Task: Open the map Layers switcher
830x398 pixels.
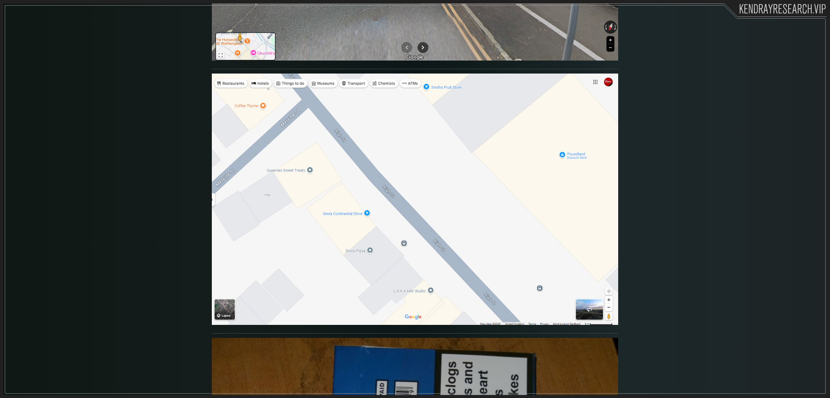Action: (x=225, y=309)
